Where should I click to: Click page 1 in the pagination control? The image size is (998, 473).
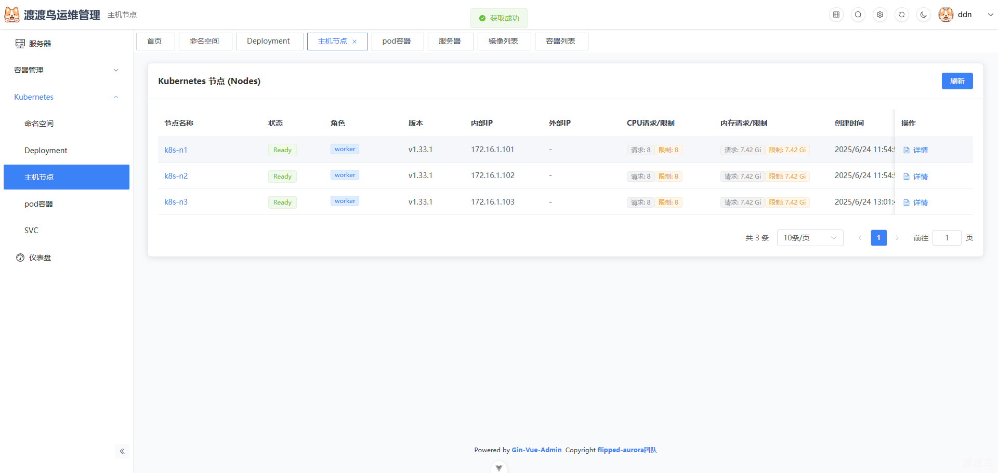[878, 237]
